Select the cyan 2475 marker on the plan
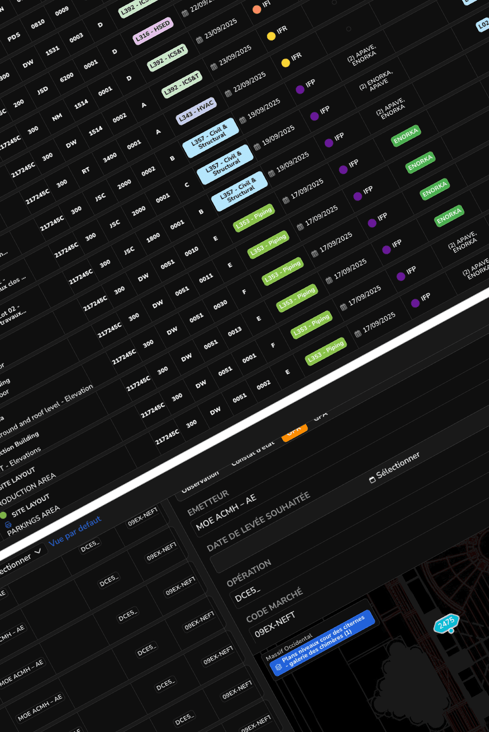This screenshot has height=732, width=489. coord(446,623)
